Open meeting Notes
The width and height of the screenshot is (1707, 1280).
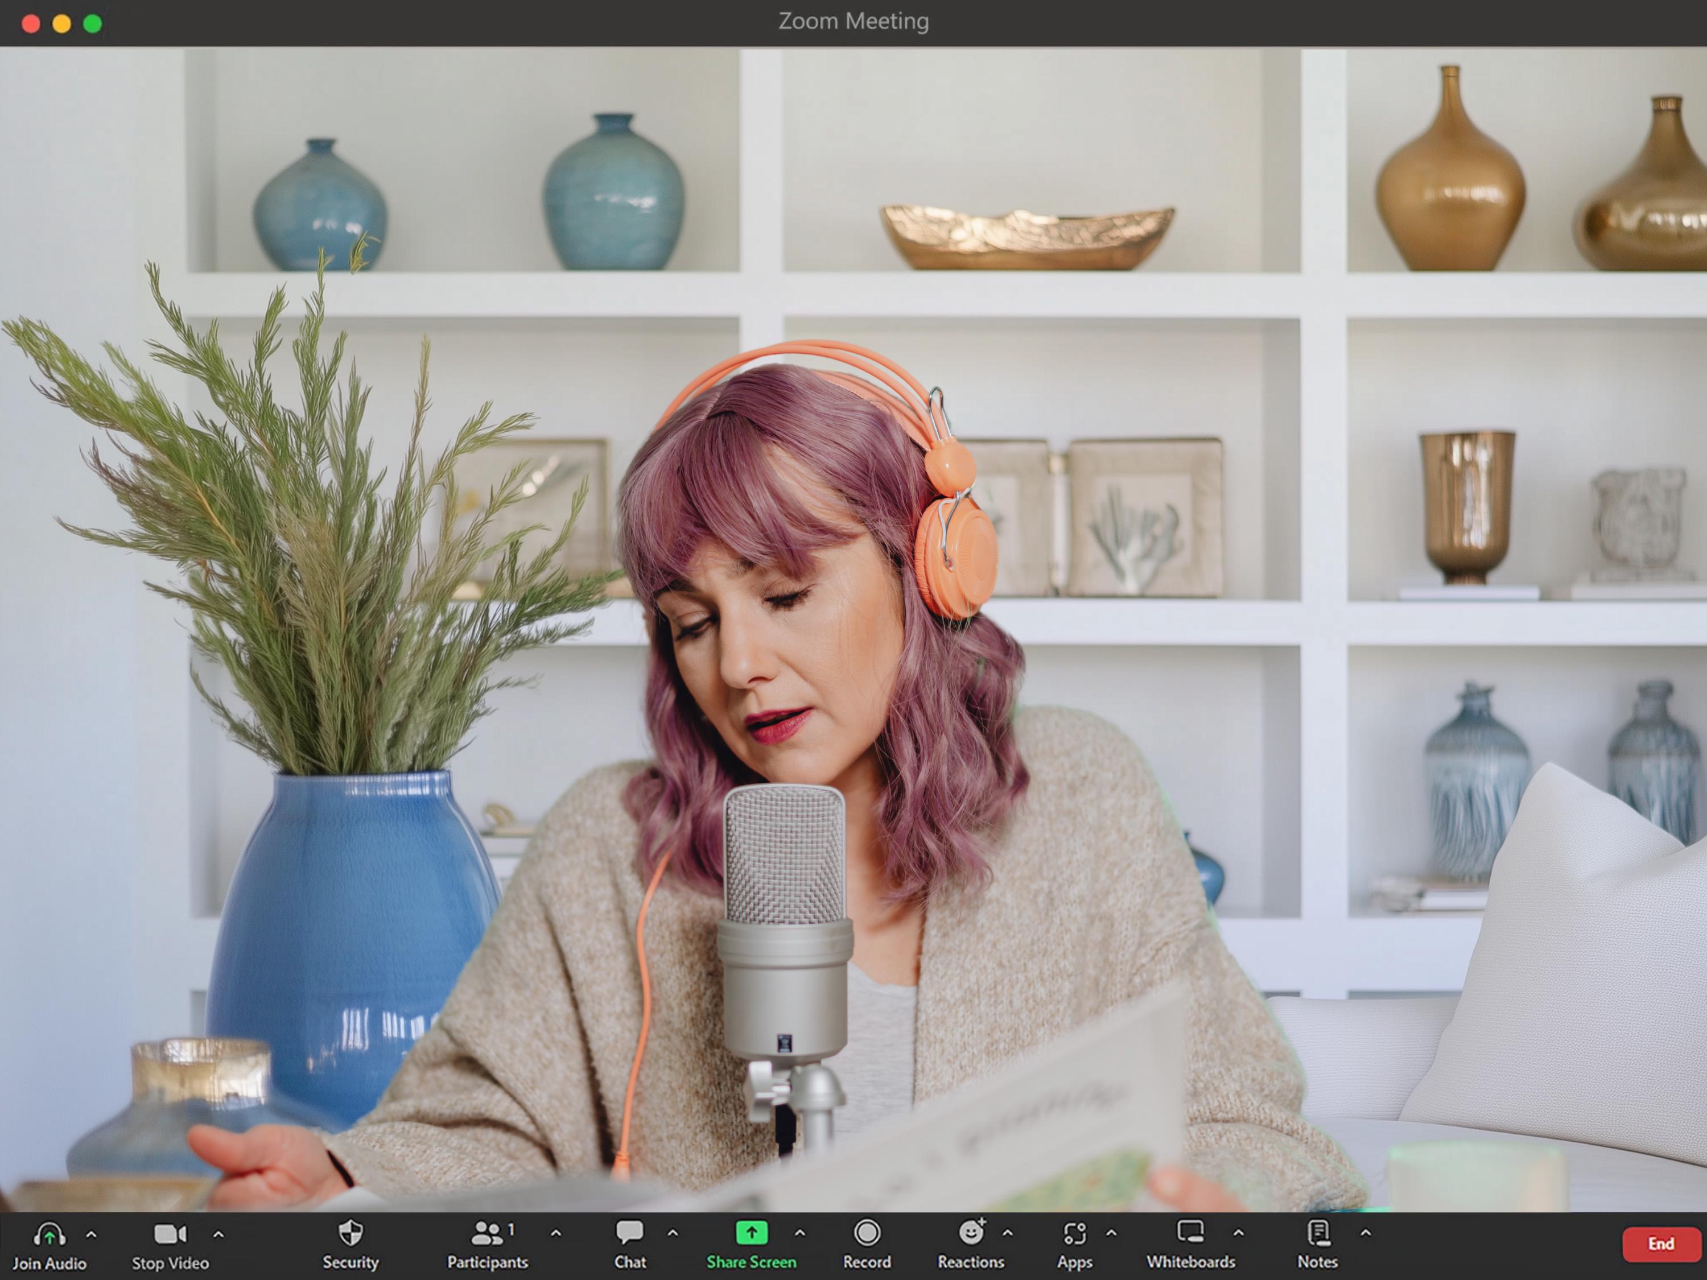(x=1317, y=1246)
